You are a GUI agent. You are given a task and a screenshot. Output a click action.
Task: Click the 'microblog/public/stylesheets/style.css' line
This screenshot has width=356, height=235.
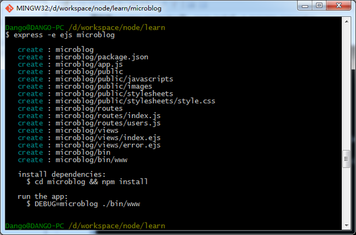click(x=117, y=101)
